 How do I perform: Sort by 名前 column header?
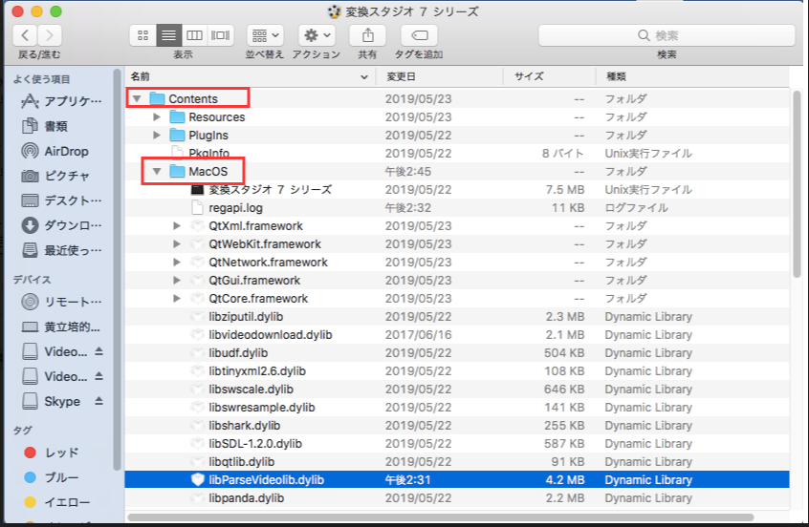pyautogui.click(x=251, y=76)
